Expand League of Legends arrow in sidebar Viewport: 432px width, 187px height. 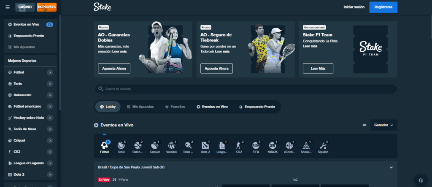click(x=50, y=163)
